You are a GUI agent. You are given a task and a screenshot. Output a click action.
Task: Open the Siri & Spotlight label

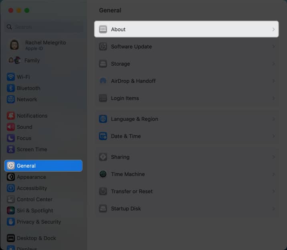coord(35,210)
